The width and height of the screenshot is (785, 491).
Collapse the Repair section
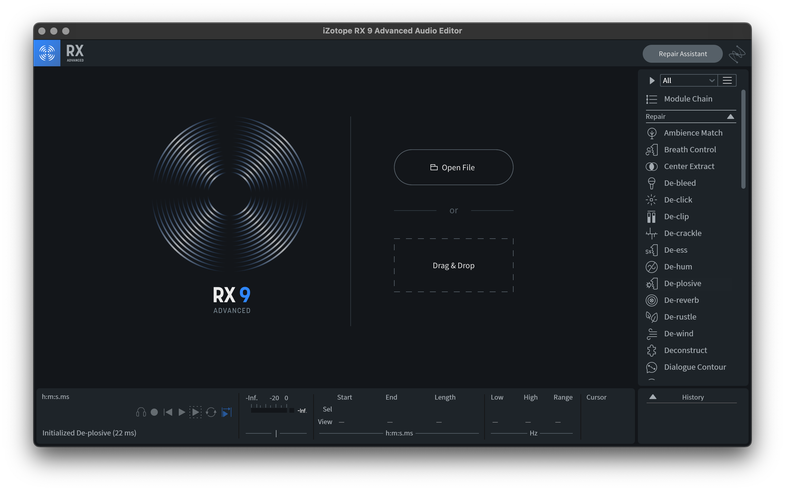[730, 116]
